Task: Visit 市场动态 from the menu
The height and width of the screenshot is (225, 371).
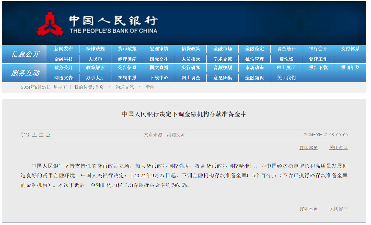Action: (254, 68)
